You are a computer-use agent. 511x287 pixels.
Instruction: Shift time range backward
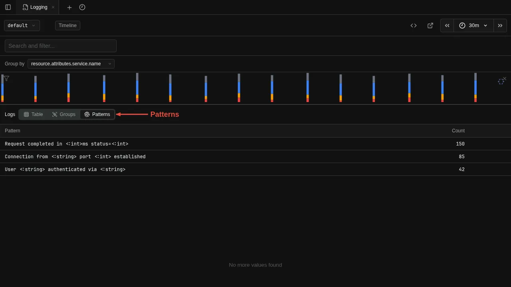click(447, 26)
